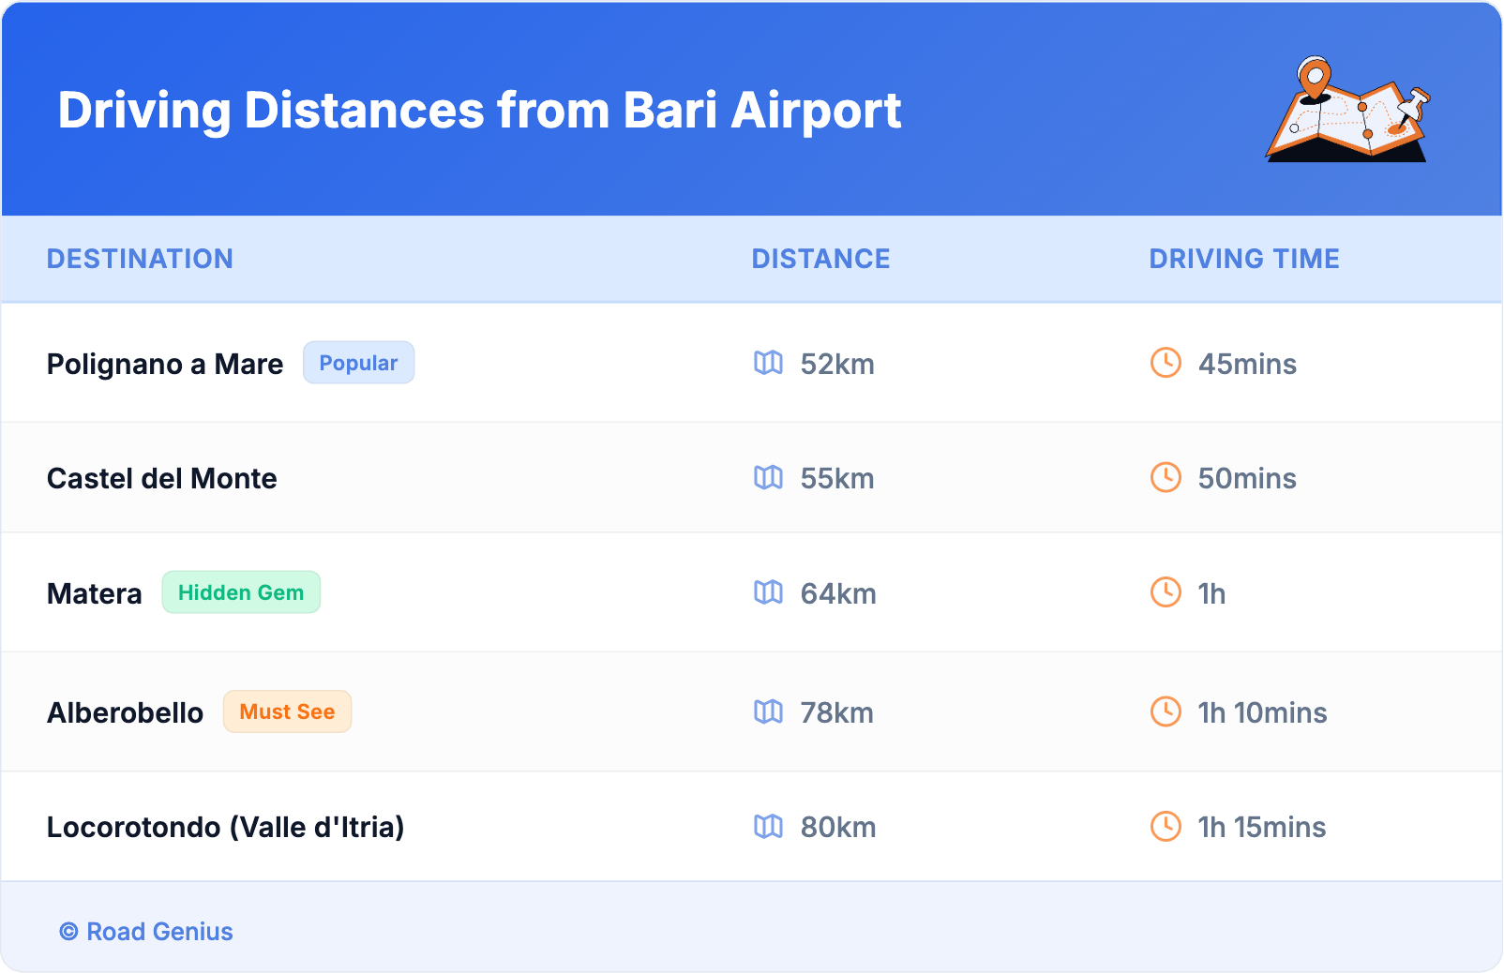This screenshot has height=973, width=1504.
Task: Click map icon beside 64km distance
Action: pos(768,592)
